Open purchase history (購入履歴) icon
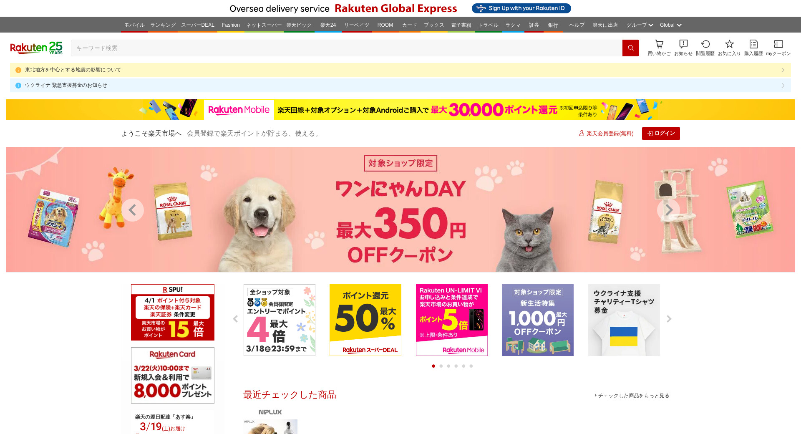Image resolution: width=801 pixels, height=434 pixels. 753,48
